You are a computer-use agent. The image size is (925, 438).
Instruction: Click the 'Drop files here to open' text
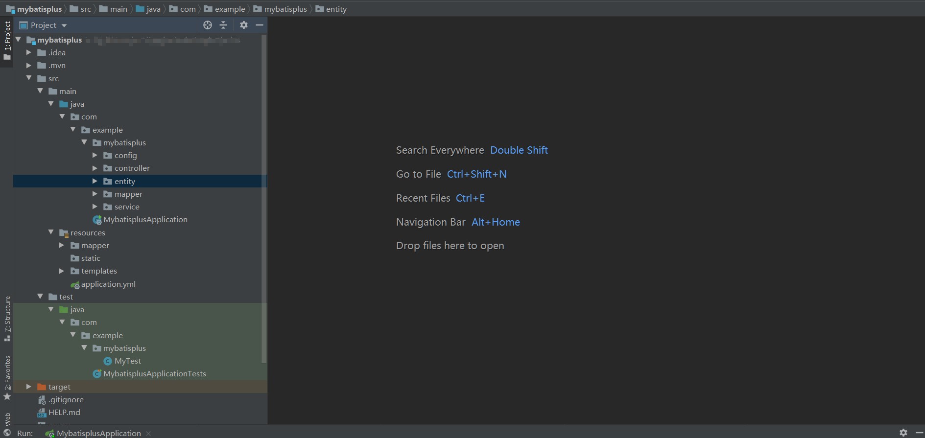click(x=450, y=246)
